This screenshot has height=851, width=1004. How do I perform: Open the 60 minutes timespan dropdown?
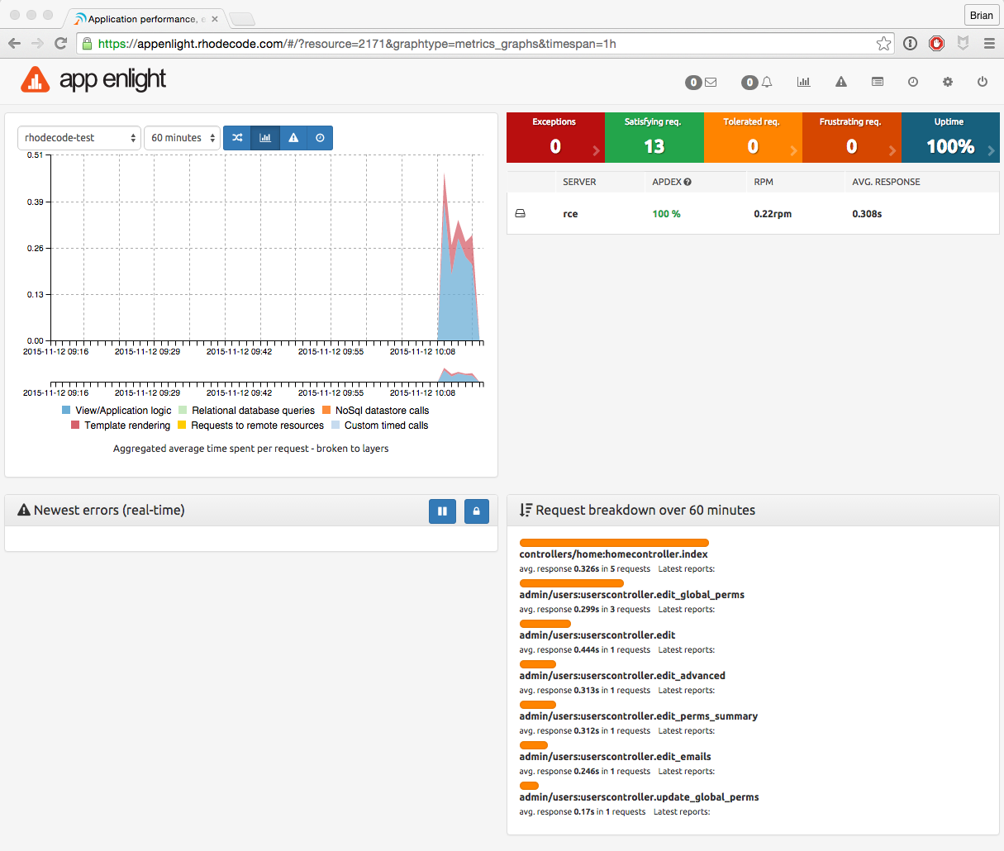(x=182, y=138)
